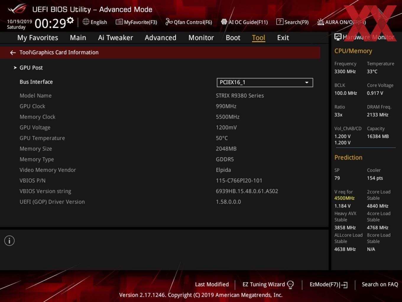Open Qfan Control(F6)

pos(193,22)
